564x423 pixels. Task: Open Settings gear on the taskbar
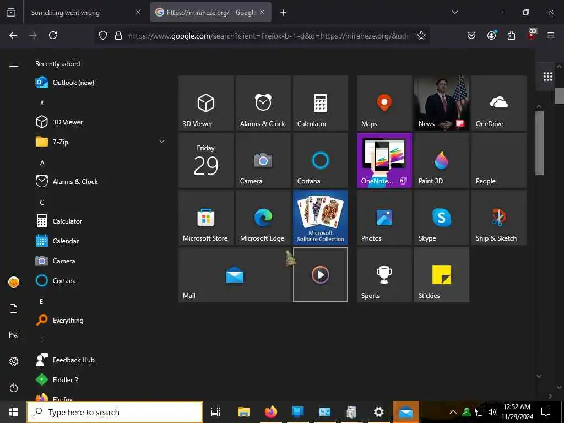(x=379, y=412)
